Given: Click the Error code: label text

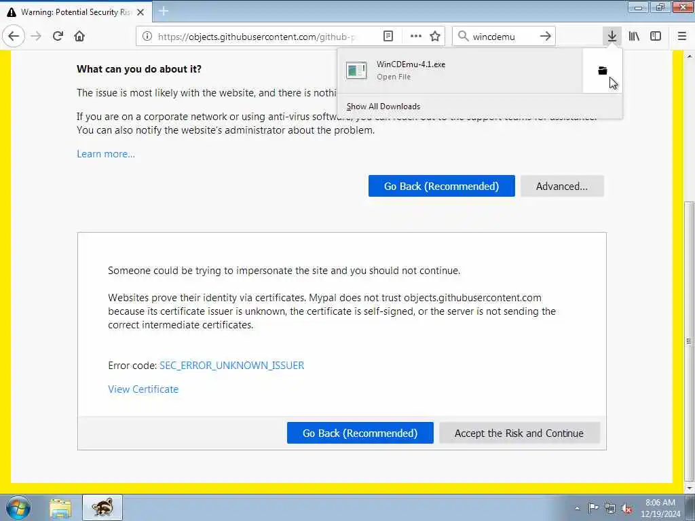Looking at the screenshot, I should (x=132, y=366).
